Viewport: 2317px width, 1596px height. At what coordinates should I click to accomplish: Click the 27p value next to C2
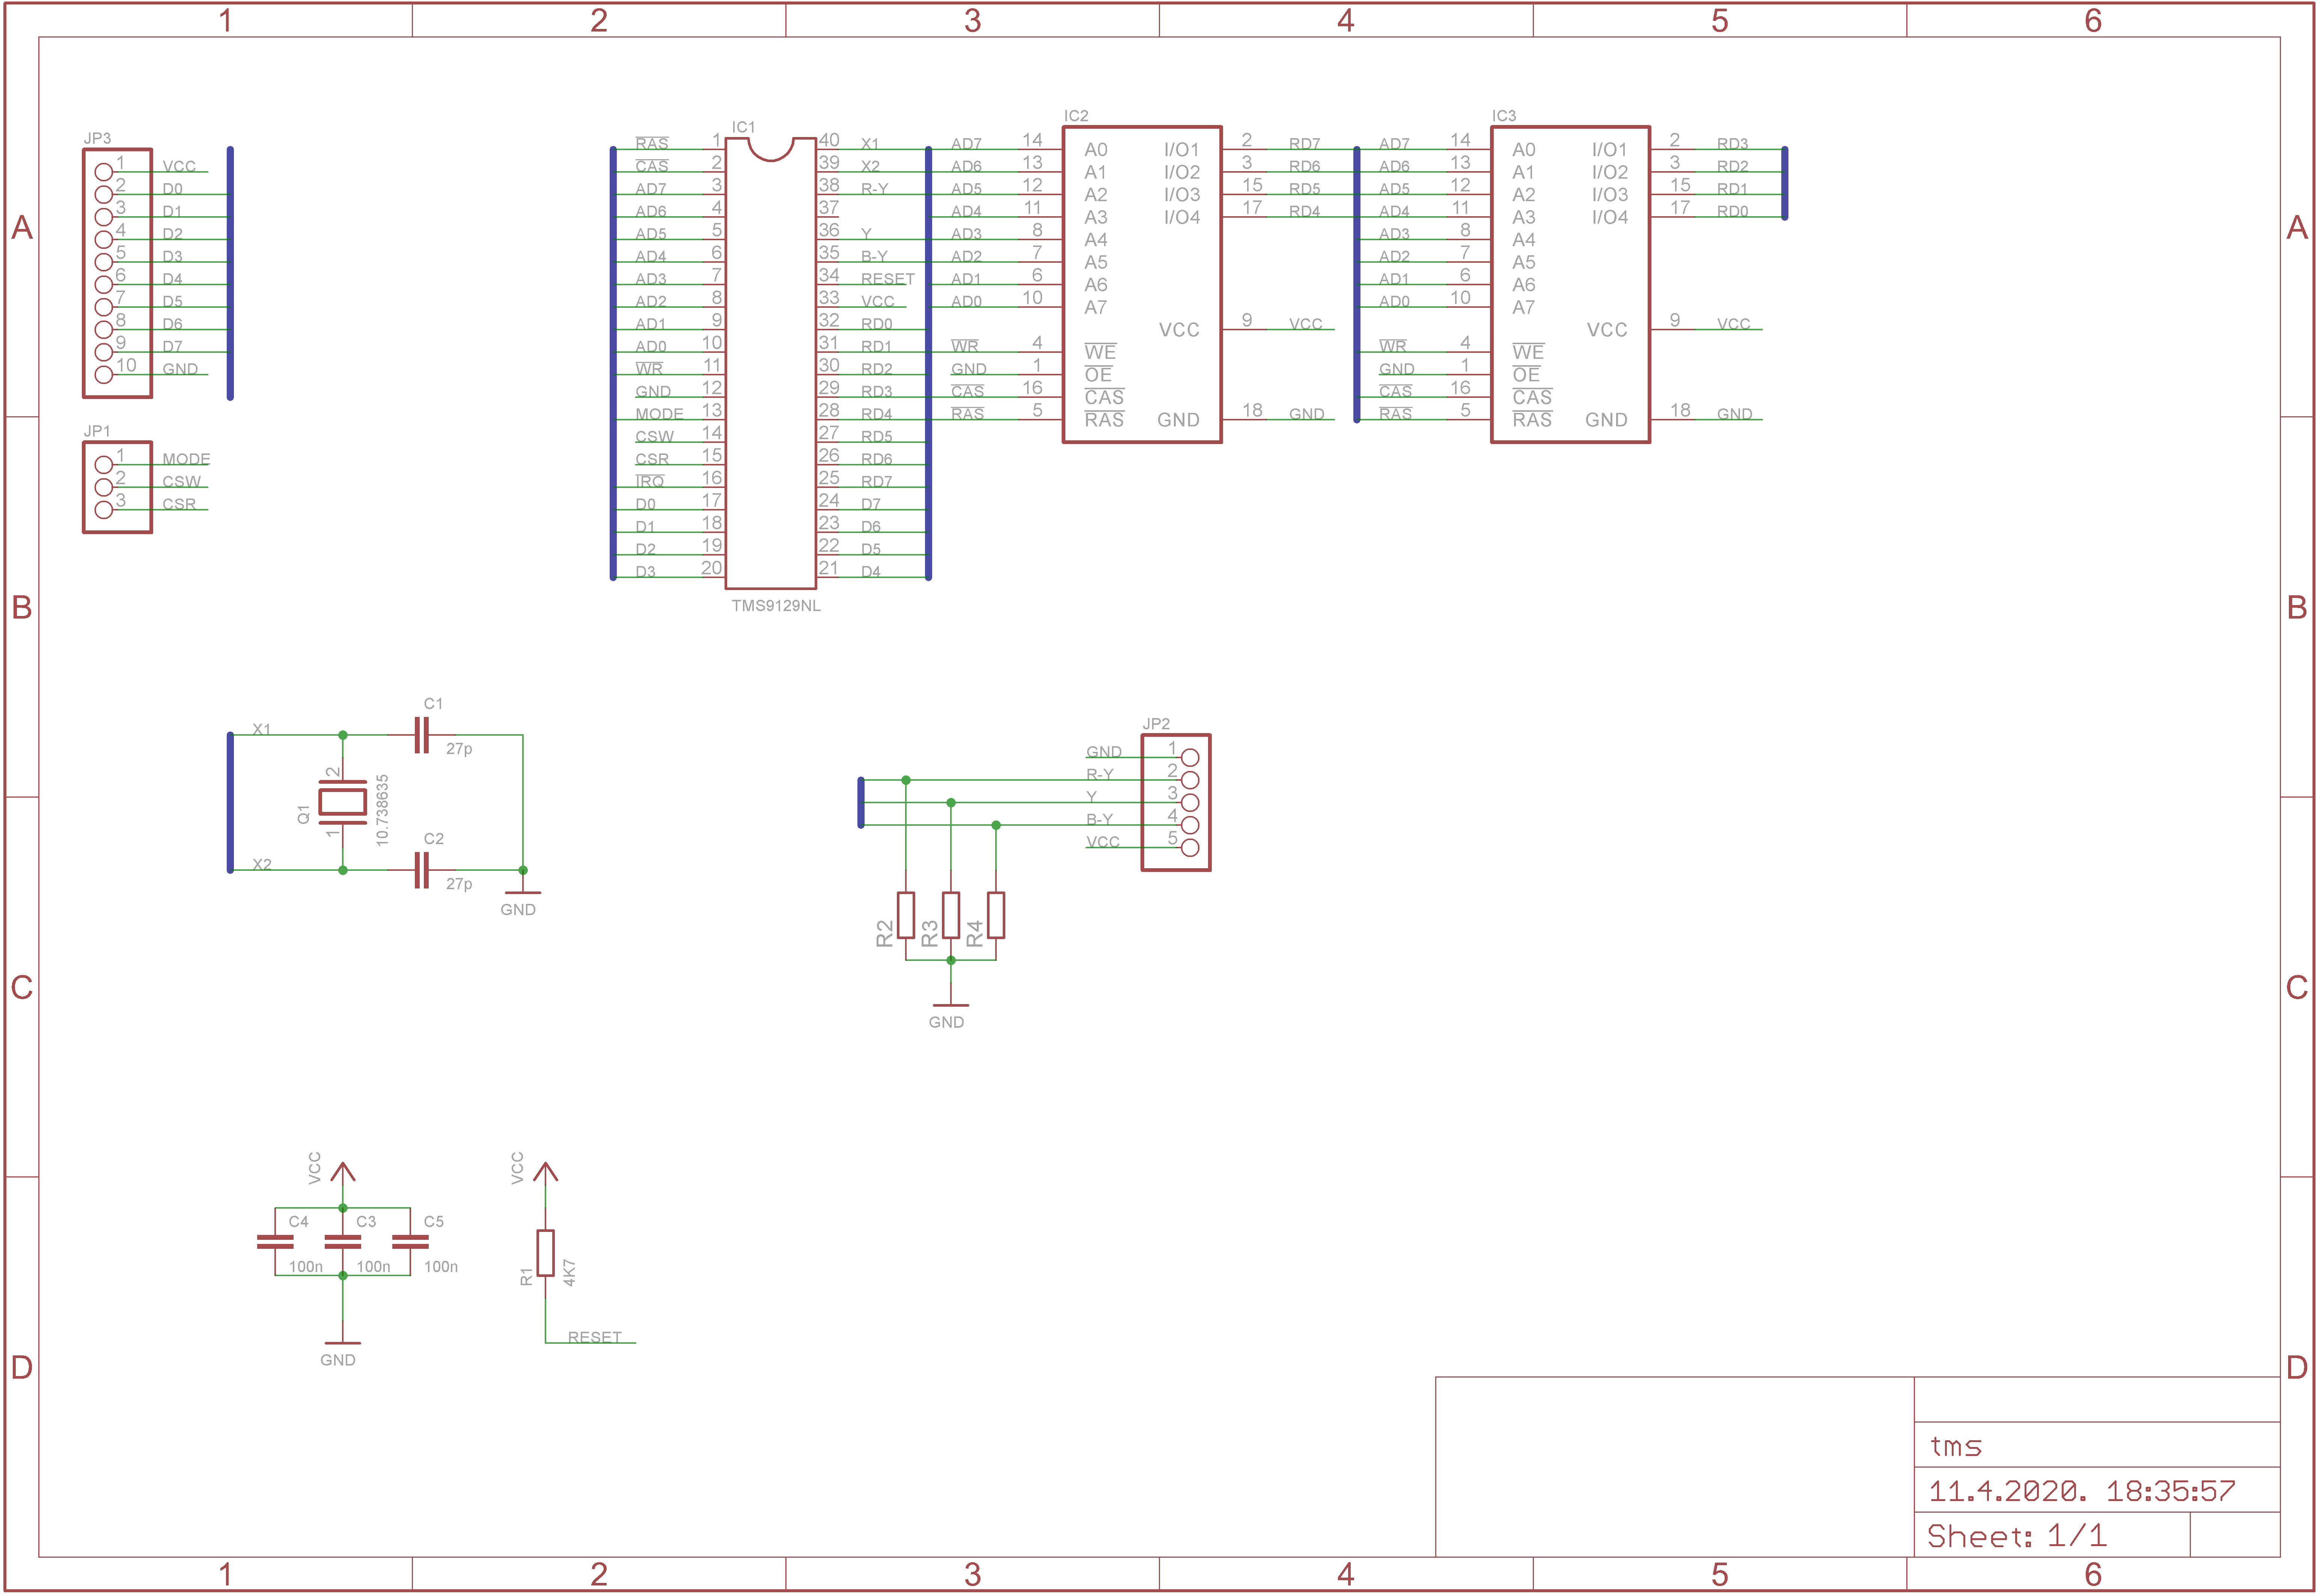pos(459,884)
